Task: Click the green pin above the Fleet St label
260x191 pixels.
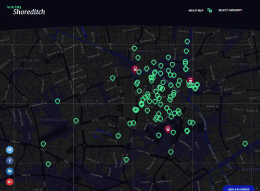Action: pos(48,164)
